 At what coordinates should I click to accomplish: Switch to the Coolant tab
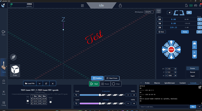click(x=183, y=83)
